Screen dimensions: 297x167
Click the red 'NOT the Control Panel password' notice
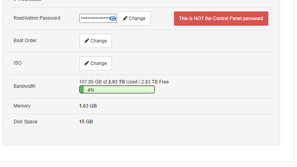(221, 19)
